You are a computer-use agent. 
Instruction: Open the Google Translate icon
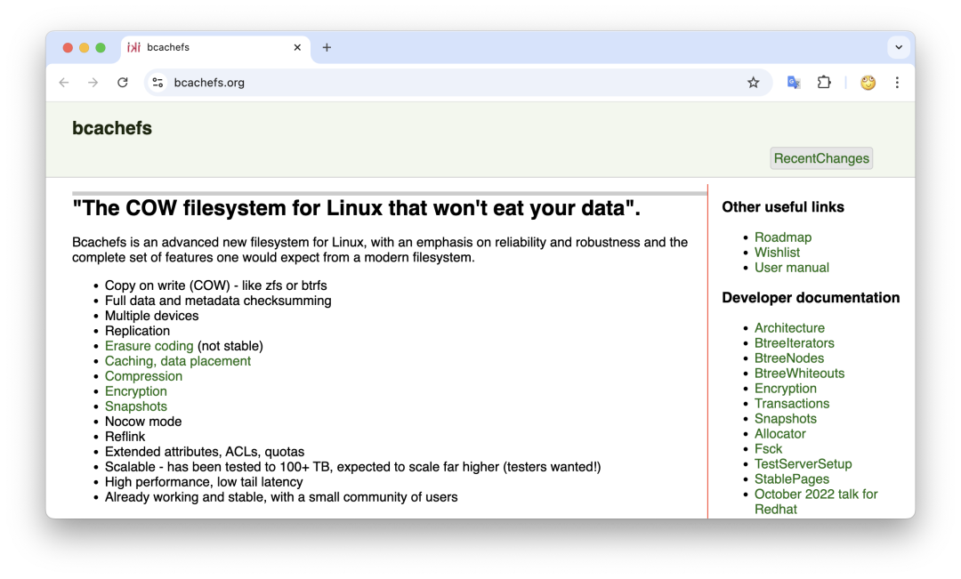point(794,83)
